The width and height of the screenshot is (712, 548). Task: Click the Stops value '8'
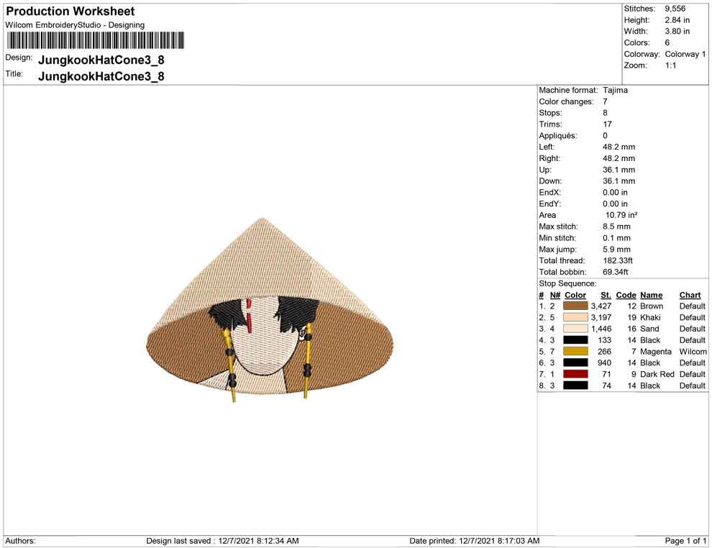pos(605,113)
